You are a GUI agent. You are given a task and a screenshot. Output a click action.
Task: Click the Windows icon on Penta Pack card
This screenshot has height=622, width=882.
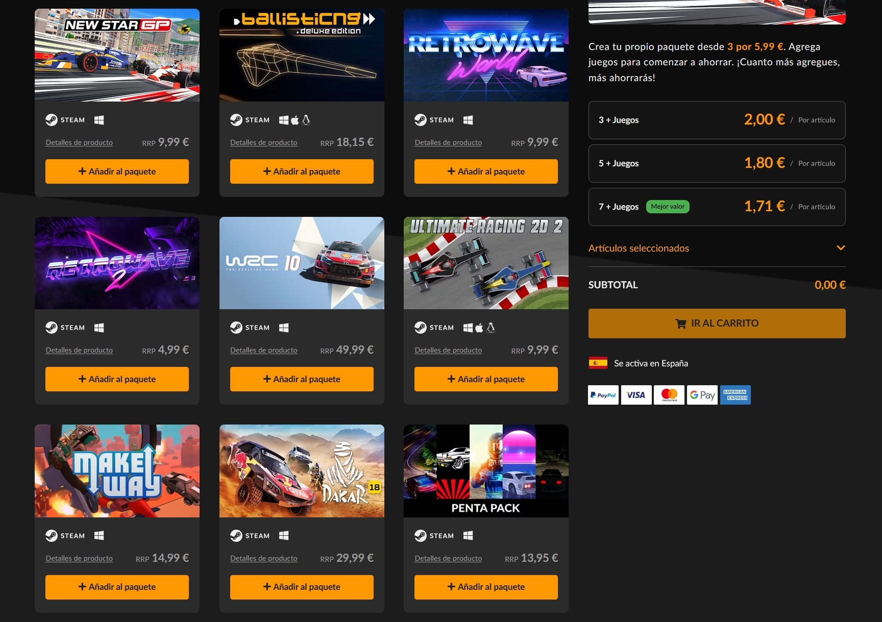468,535
